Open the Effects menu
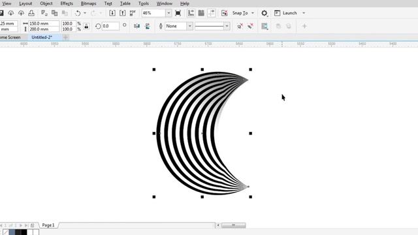Image resolution: width=418 pixels, height=235 pixels. coord(67,3)
